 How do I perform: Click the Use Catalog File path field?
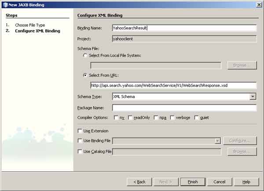tap(167, 151)
